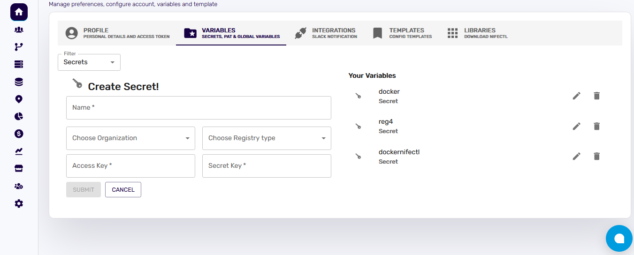Screen dimensions: 634x255
Task: Edit the docker secret
Action: pos(577,96)
